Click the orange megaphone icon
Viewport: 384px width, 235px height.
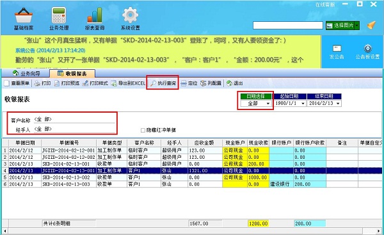[371, 25]
